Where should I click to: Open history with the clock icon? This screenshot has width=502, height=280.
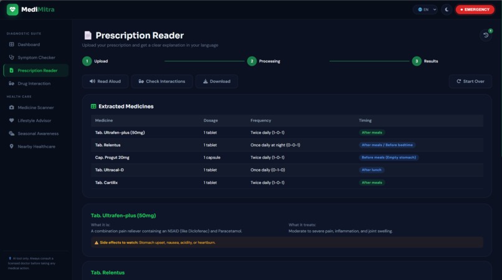tap(486, 36)
